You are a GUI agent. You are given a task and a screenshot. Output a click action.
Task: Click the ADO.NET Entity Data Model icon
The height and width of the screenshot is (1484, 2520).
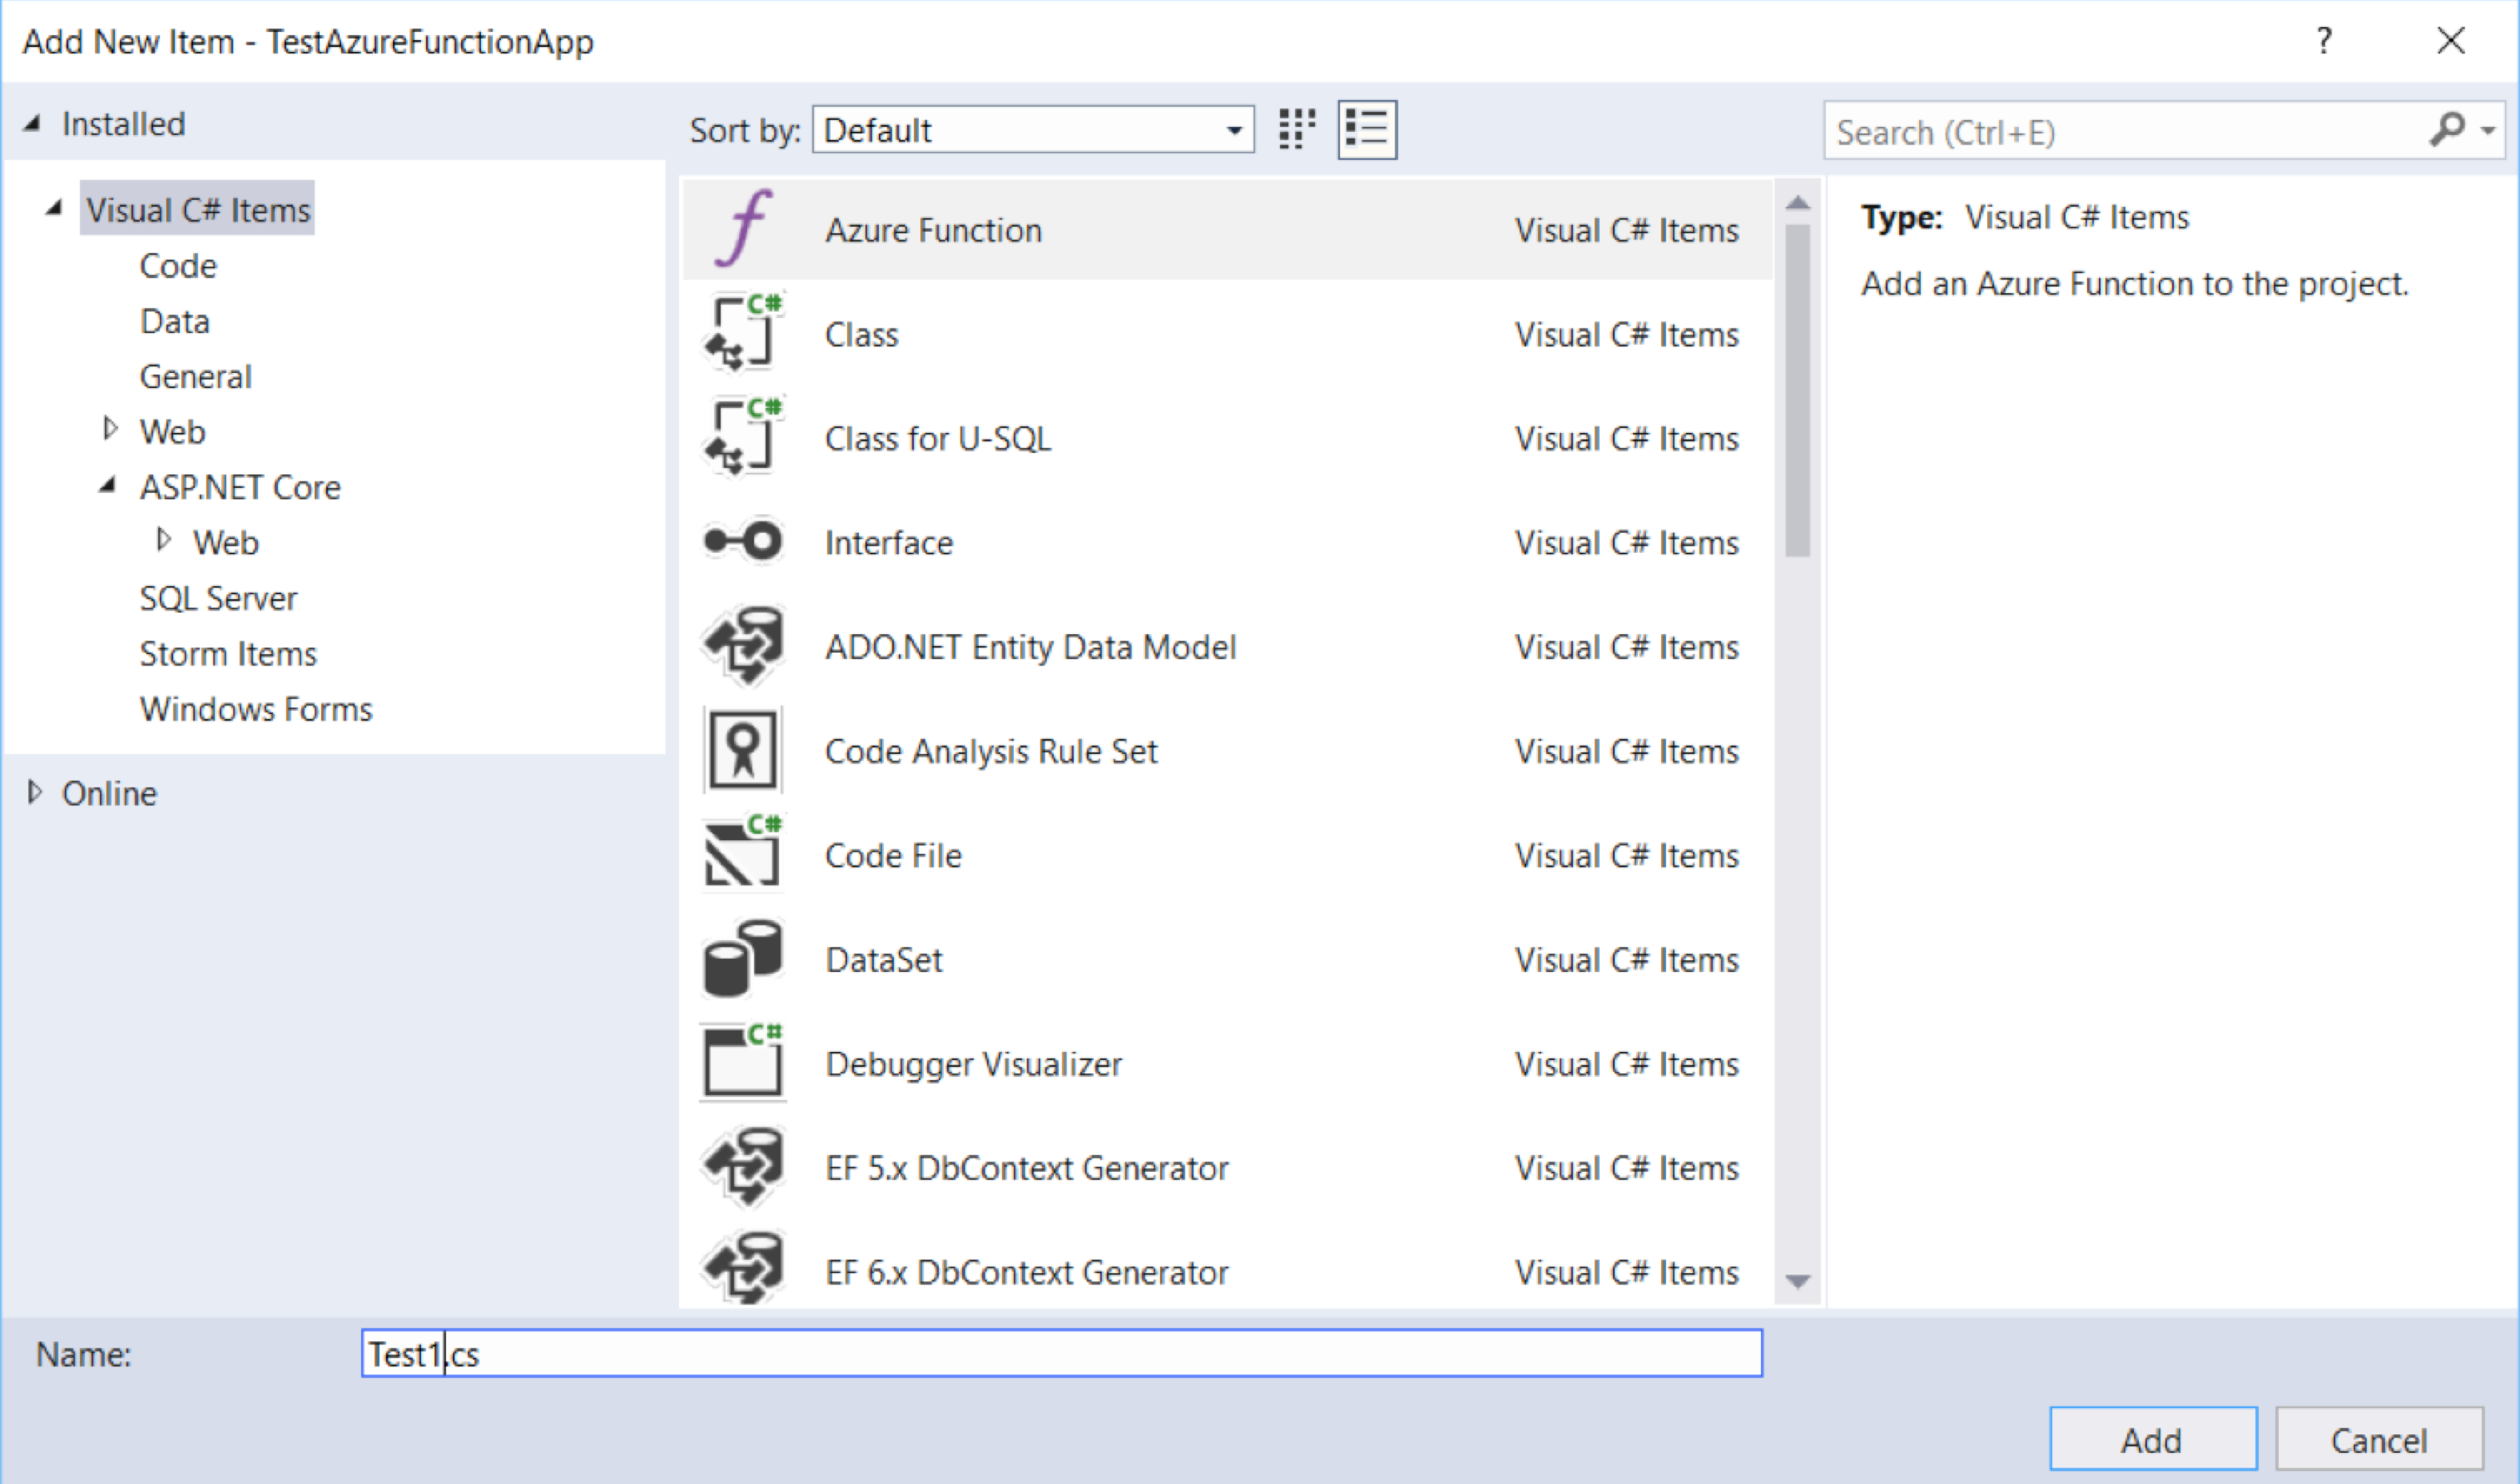(x=742, y=646)
